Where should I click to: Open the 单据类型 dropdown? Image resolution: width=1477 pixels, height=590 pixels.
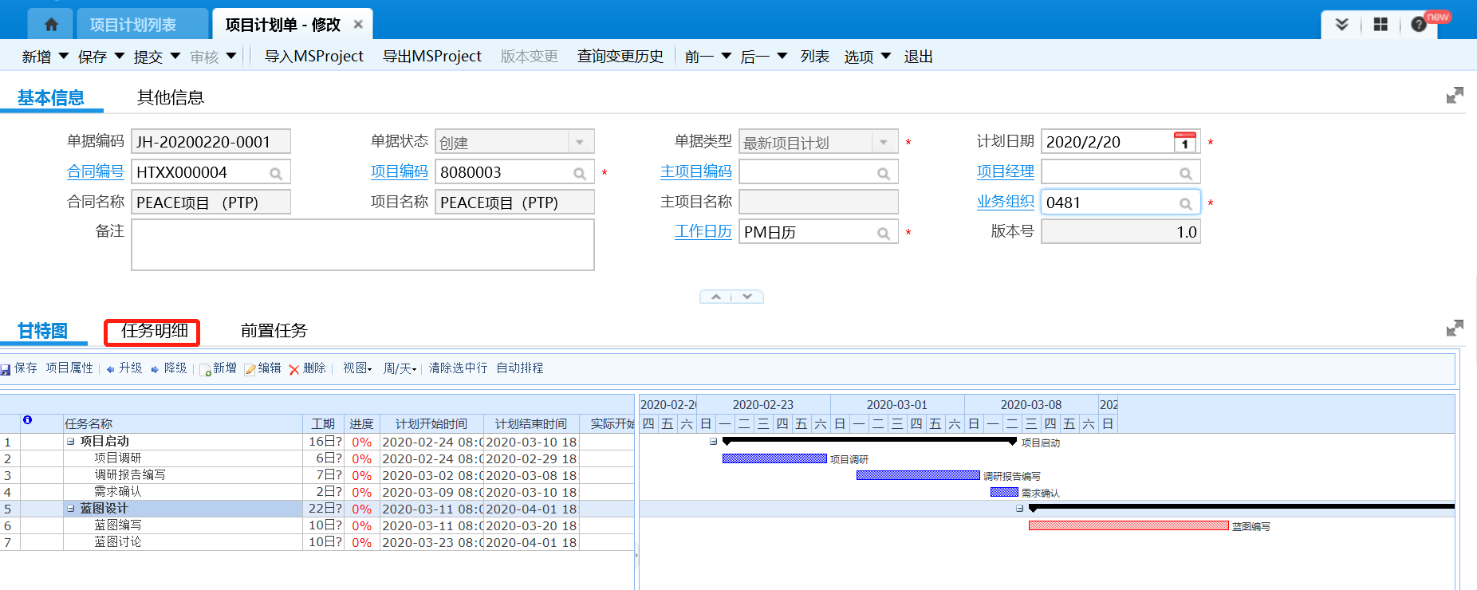tap(884, 142)
